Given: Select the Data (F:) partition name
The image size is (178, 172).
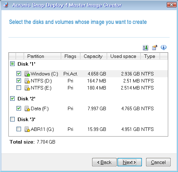Looking at the screenshot, I should tap(40, 108).
